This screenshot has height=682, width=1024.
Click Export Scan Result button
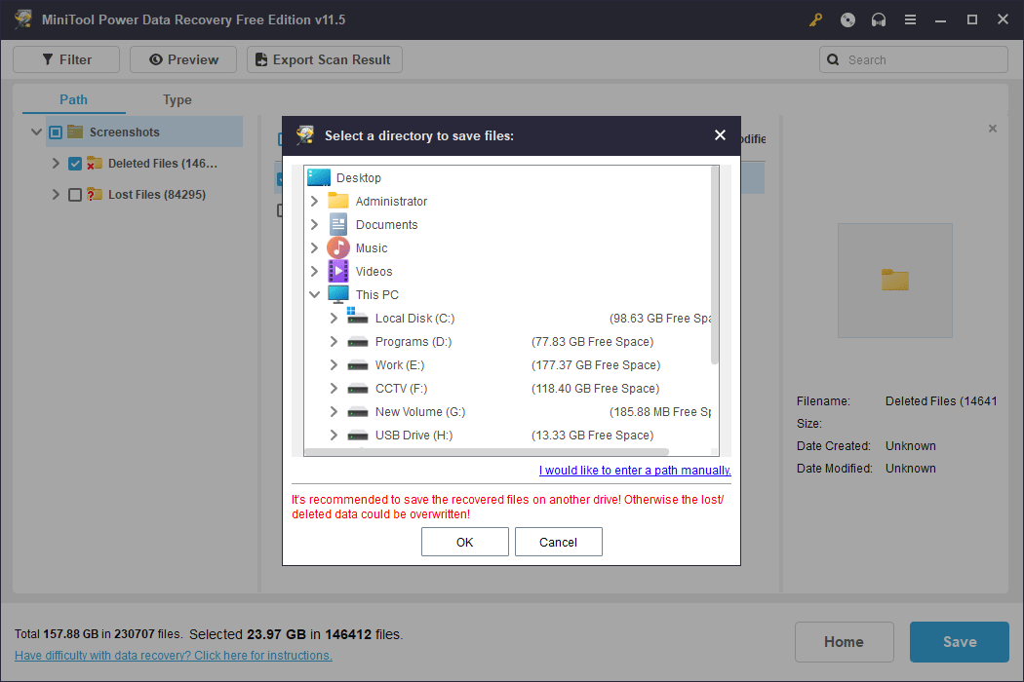click(x=325, y=59)
